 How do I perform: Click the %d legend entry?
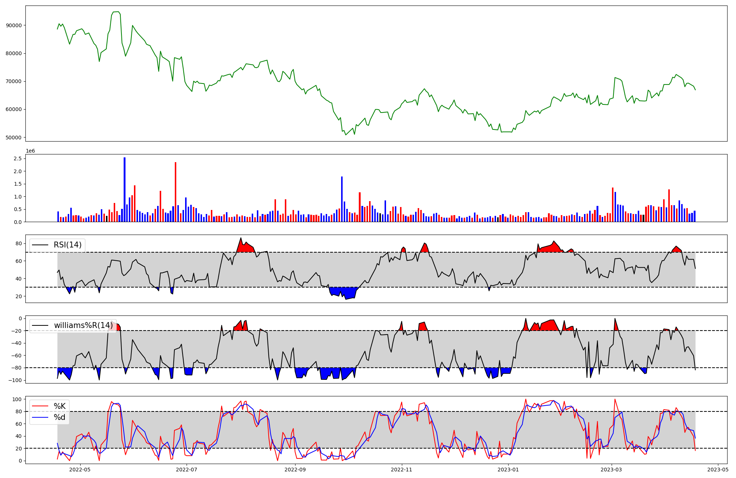click(x=60, y=417)
